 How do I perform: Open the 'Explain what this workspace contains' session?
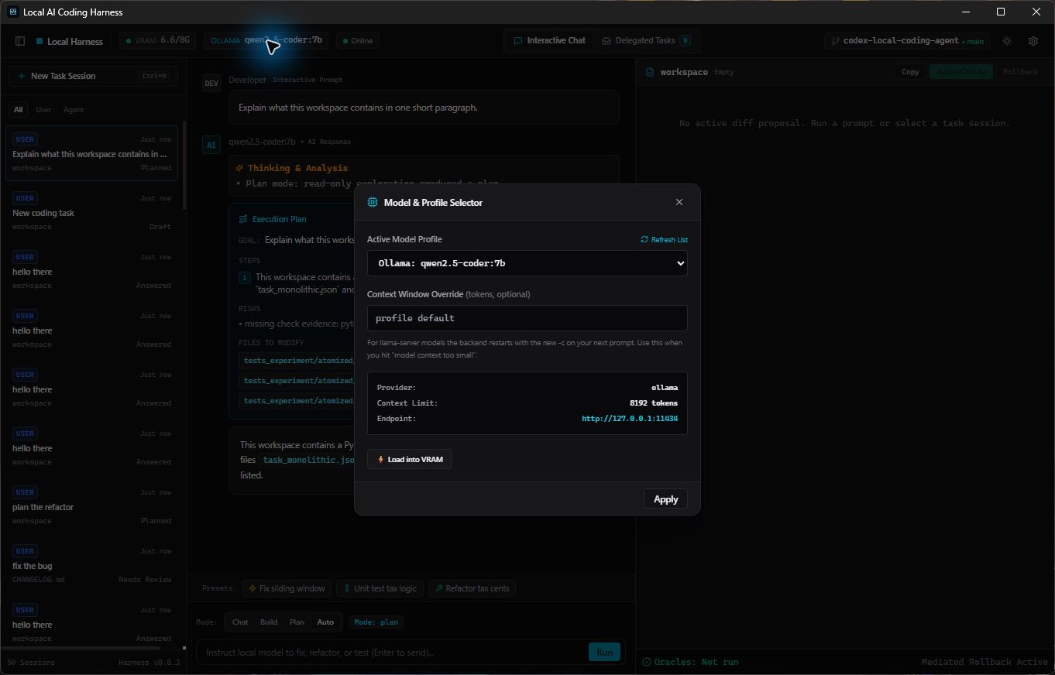coord(91,153)
